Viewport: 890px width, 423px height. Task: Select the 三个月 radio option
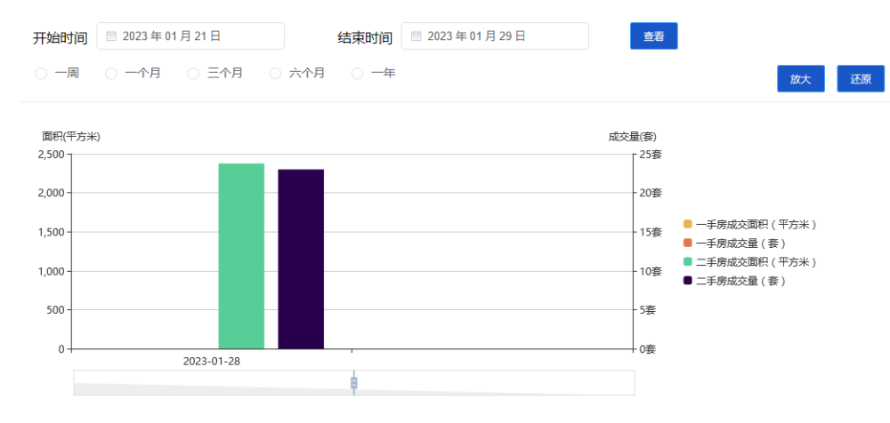pyautogui.click(x=193, y=74)
